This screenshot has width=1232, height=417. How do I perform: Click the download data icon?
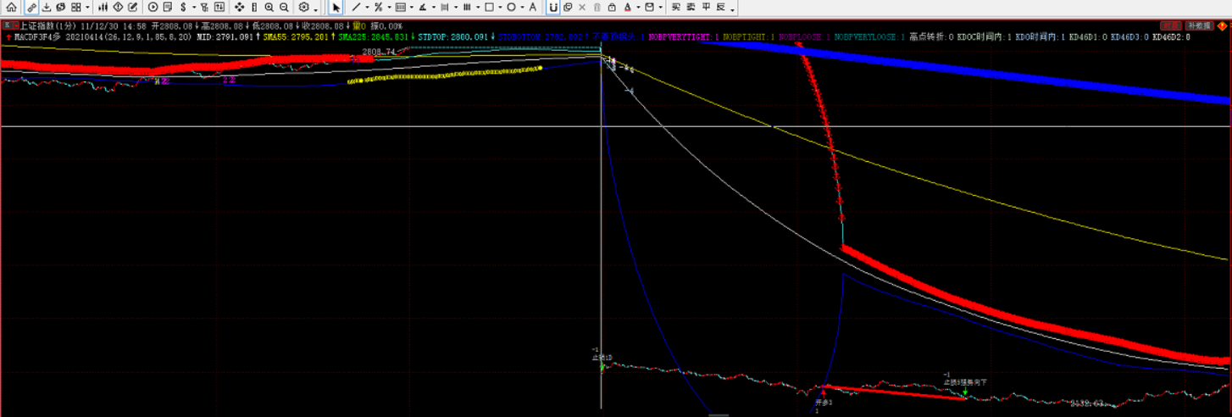coord(47,7)
